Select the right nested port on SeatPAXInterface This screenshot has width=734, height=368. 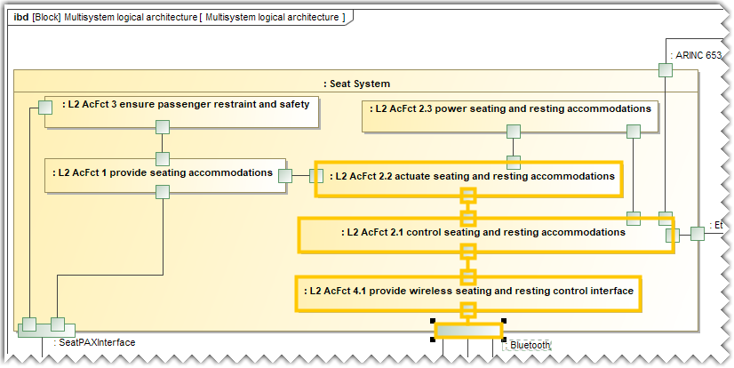[58, 324]
